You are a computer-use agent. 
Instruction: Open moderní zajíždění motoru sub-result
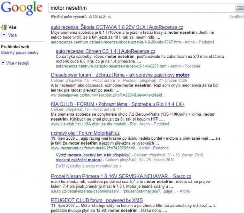point(79,160)
